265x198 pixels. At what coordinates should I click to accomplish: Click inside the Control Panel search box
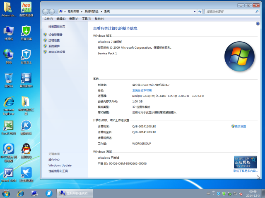(230, 12)
